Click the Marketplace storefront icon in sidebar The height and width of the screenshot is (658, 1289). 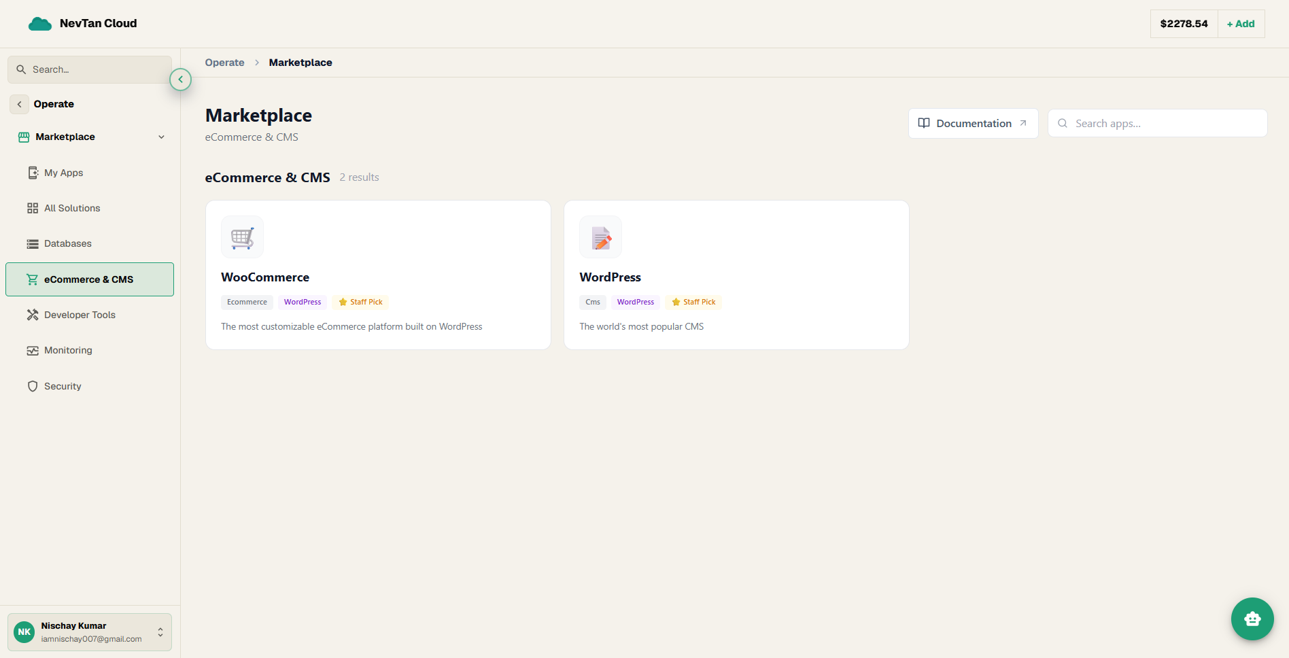coord(24,137)
